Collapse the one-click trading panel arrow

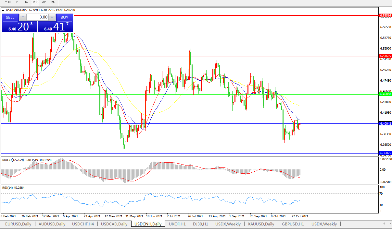3,10
